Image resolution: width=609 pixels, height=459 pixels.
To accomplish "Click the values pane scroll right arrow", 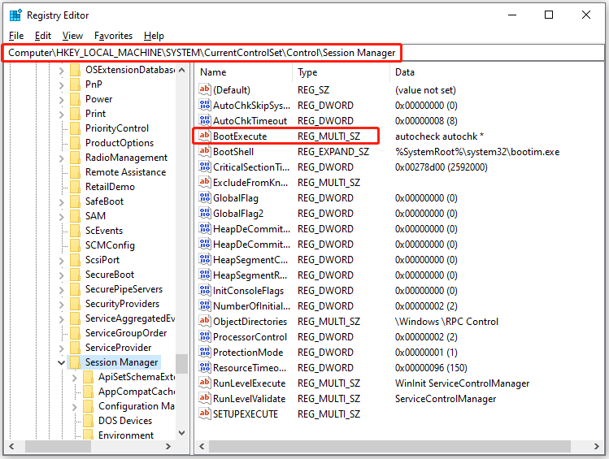I will point(597,447).
